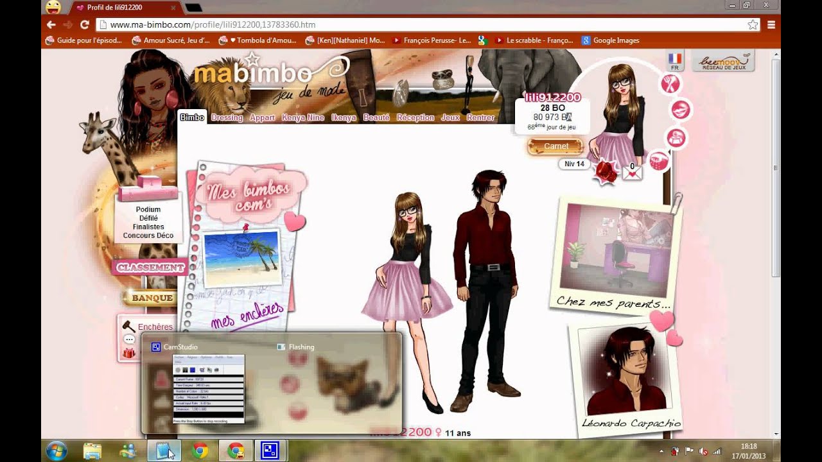Open the Le scrabble - Franço... bookmark

[534, 40]
